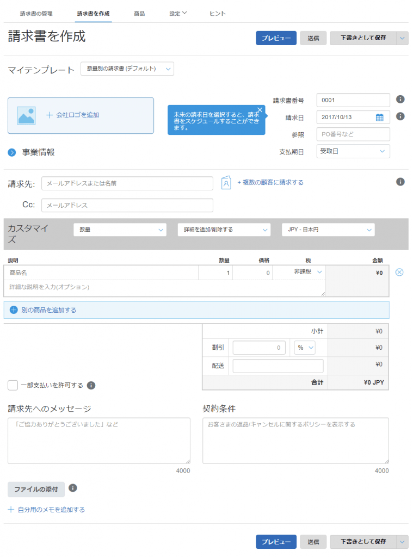Remove the item row with X icon
Viewport: 413px width, 557px height.
coord(399,273)
